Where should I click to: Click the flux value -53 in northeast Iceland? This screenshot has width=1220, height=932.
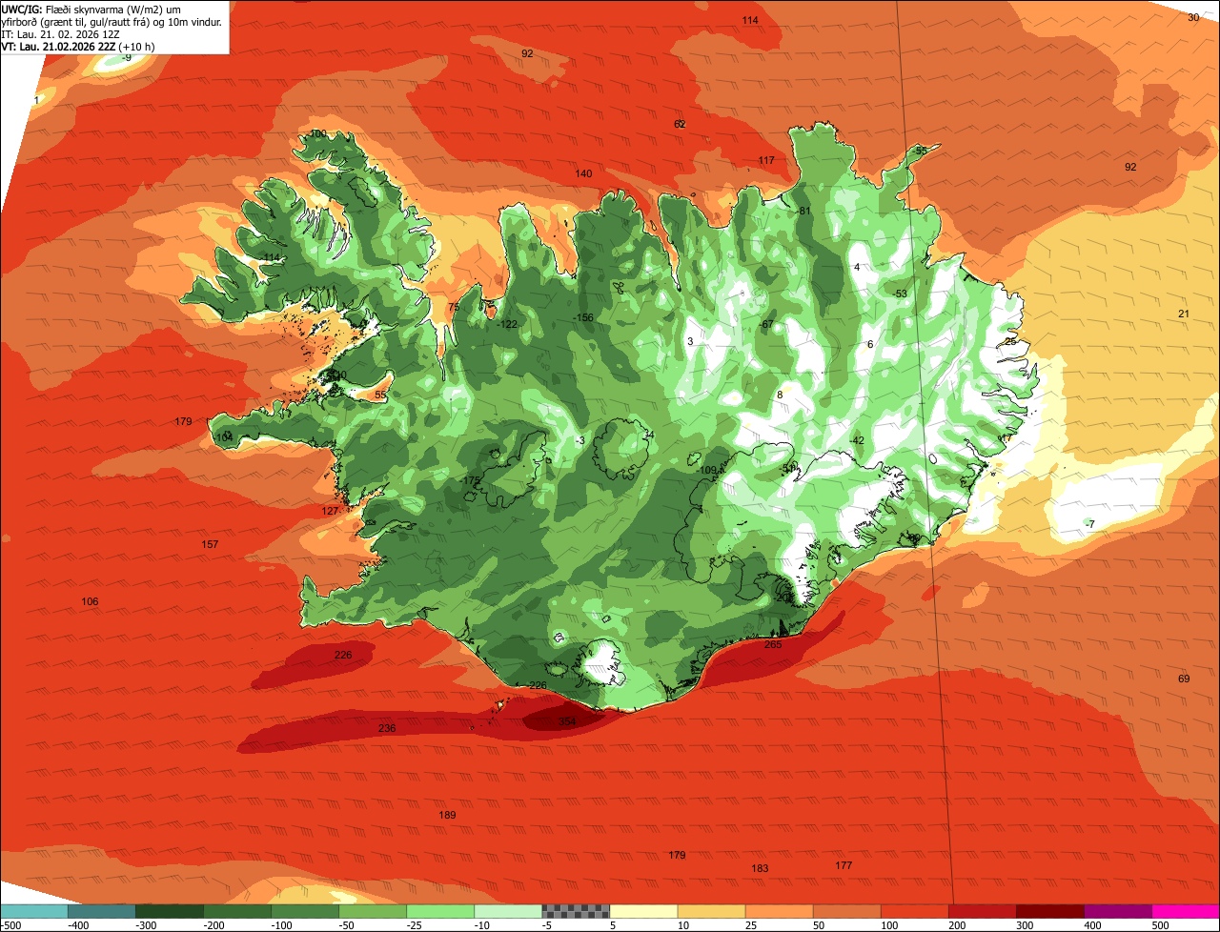pos(900,293)
